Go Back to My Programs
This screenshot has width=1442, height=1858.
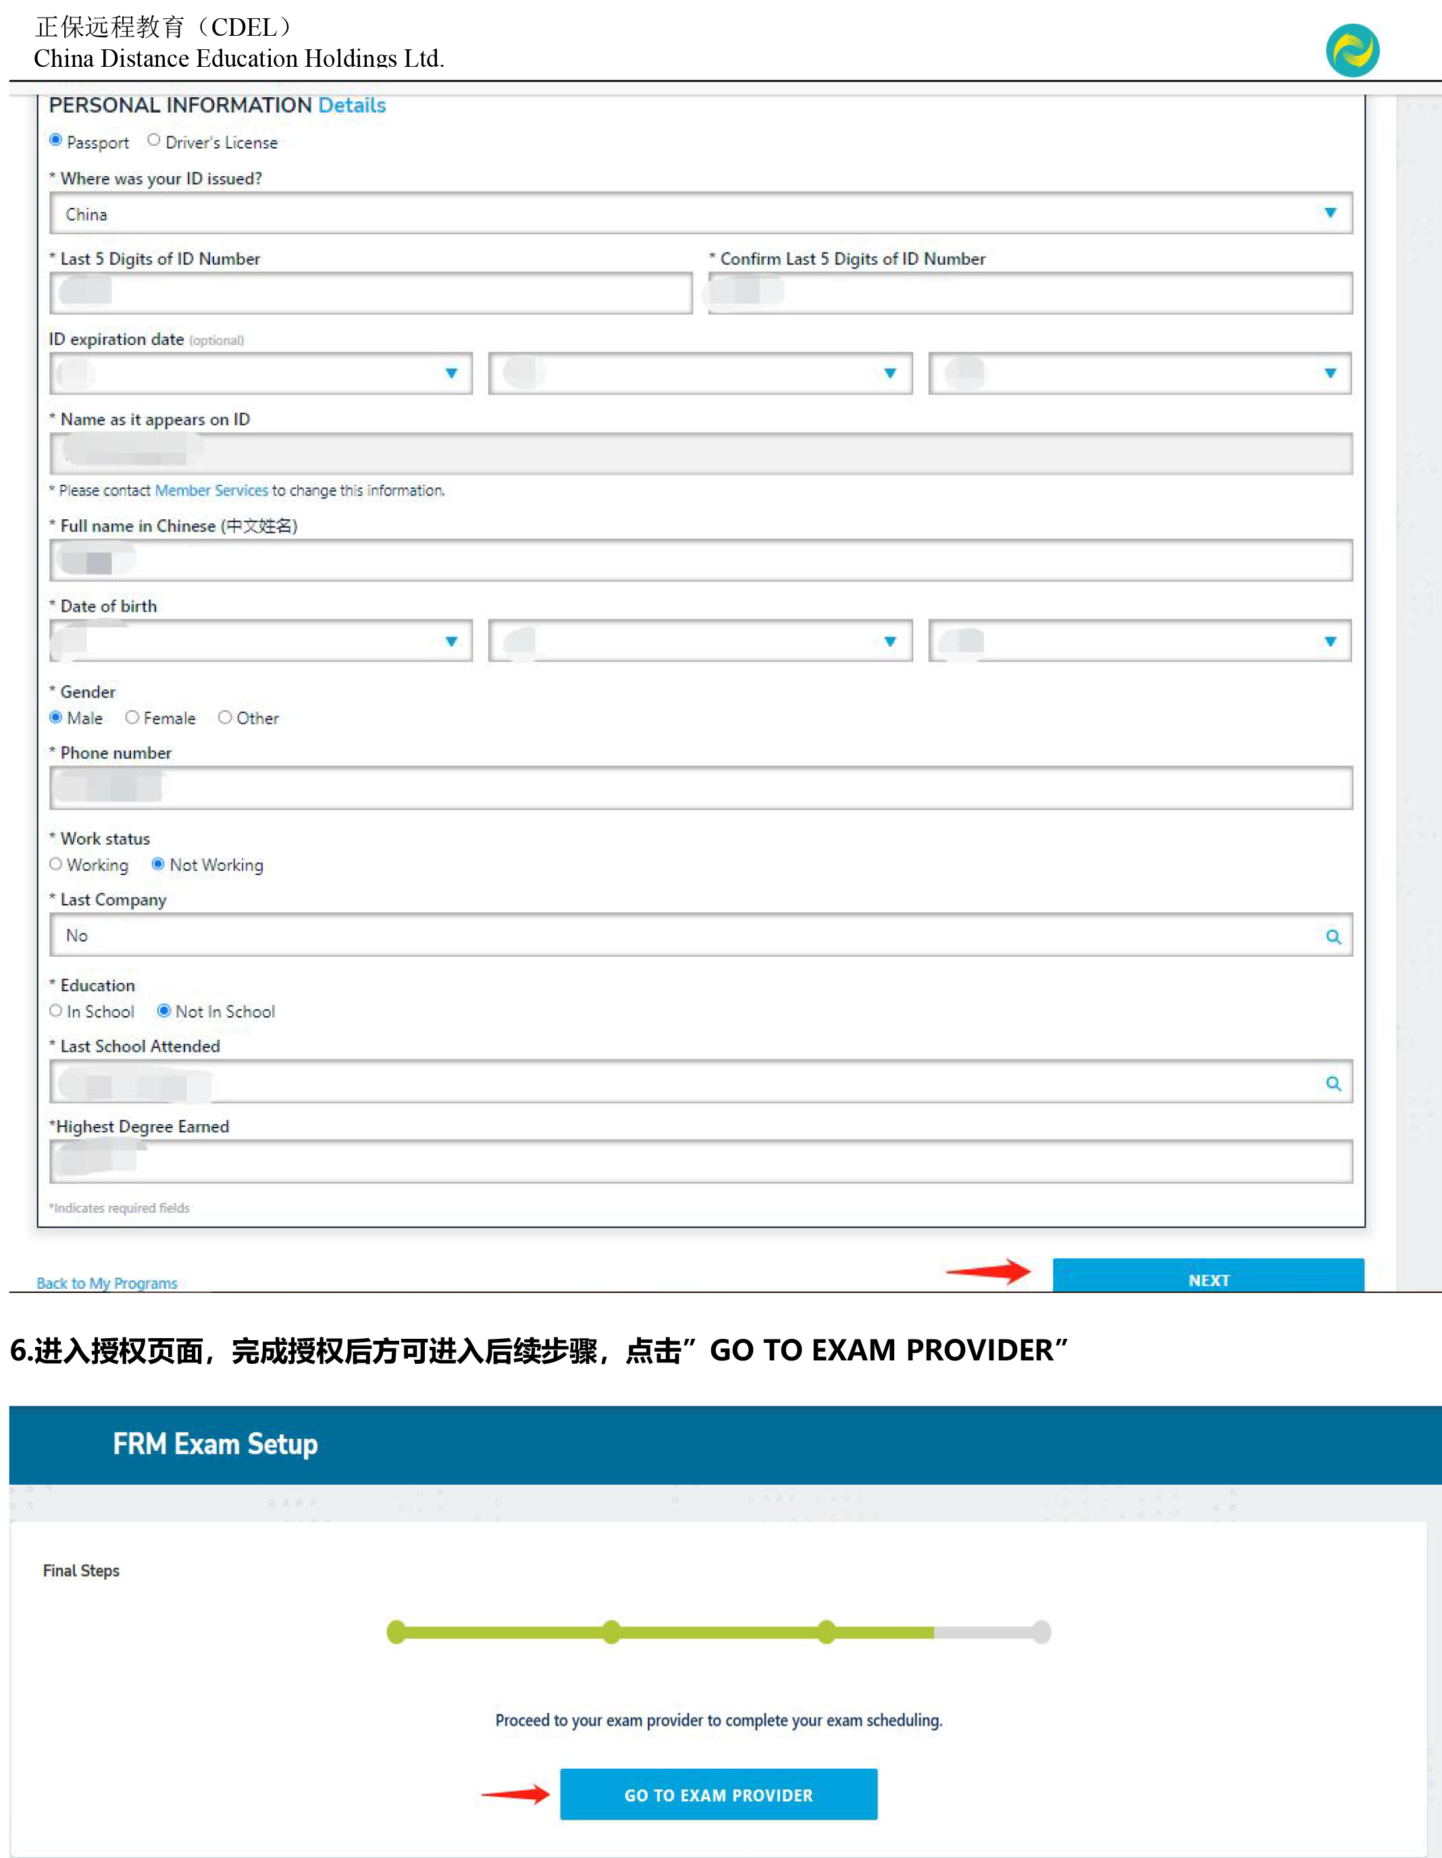(x=107, y=1283)
